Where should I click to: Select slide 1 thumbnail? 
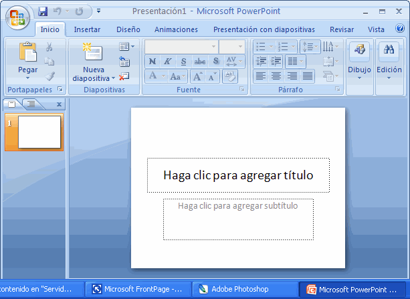pyautogui.click(x=34, y=132)
